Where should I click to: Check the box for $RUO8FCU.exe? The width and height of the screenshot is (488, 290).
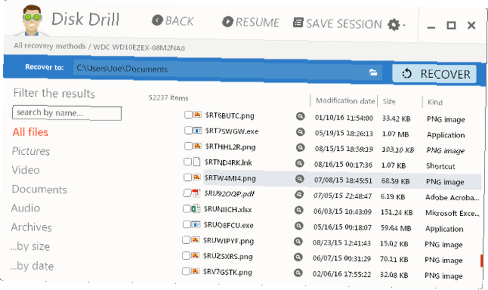187,224
